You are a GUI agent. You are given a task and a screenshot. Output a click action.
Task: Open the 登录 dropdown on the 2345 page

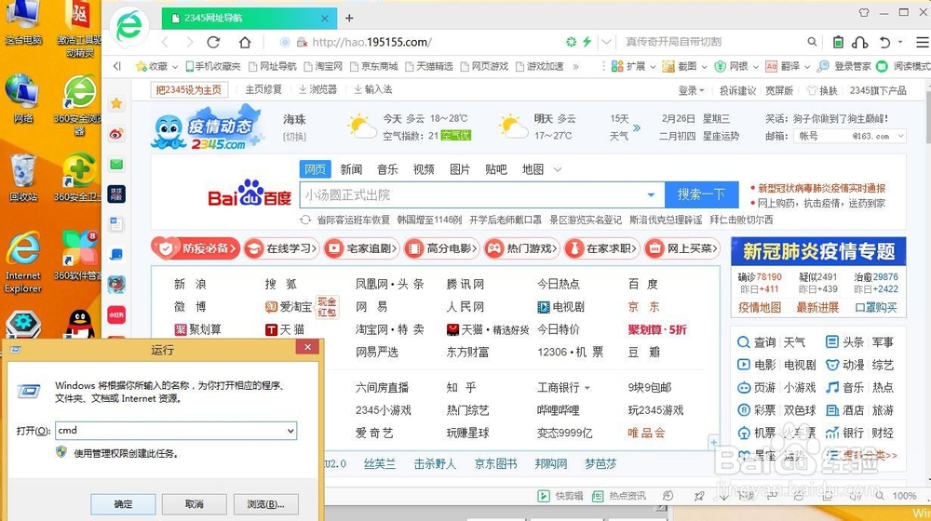pyautogui.click(x=691, y=90)
